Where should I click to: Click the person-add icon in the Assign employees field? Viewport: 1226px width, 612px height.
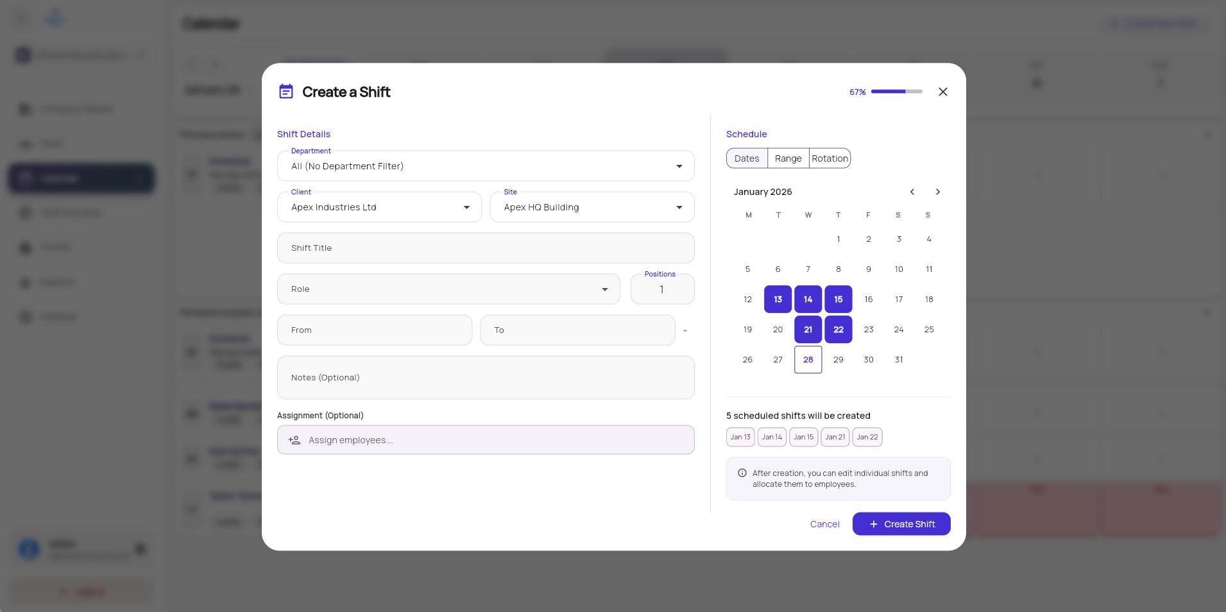click(x=294, y=440)
